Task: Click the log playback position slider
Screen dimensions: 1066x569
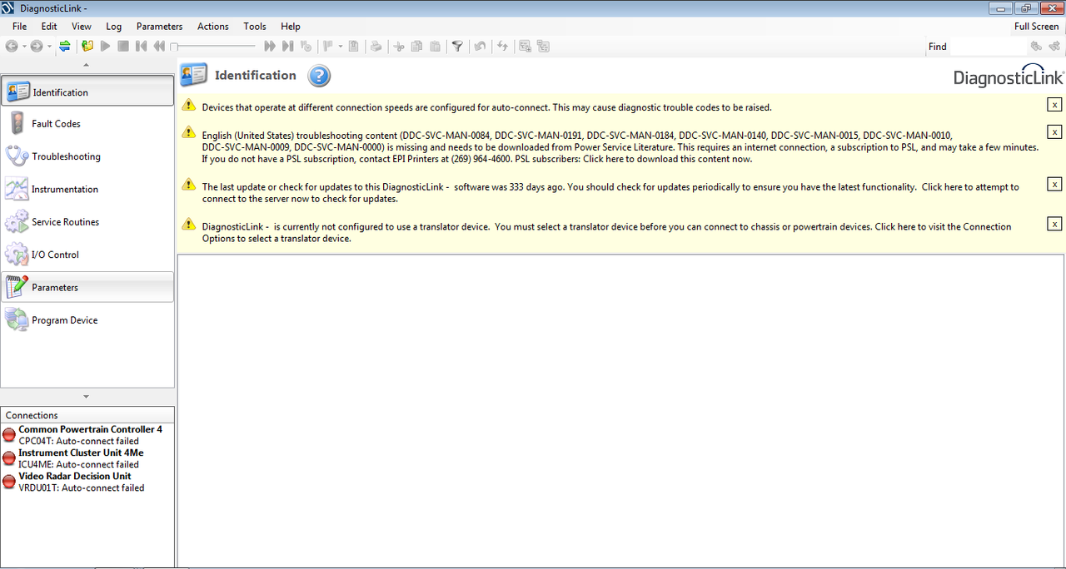Action: [213, 47]
